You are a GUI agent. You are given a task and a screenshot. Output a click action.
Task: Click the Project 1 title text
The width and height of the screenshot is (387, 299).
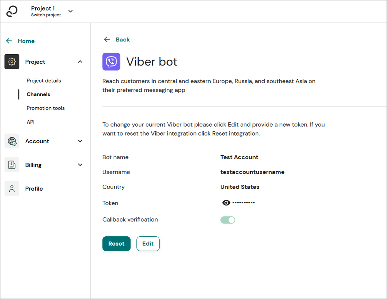coord(43,9)
